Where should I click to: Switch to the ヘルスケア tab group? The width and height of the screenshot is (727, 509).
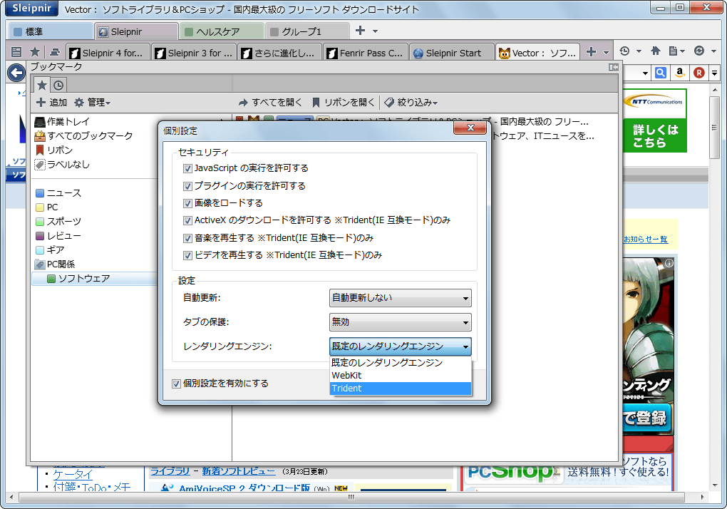[x=222, y=31]
